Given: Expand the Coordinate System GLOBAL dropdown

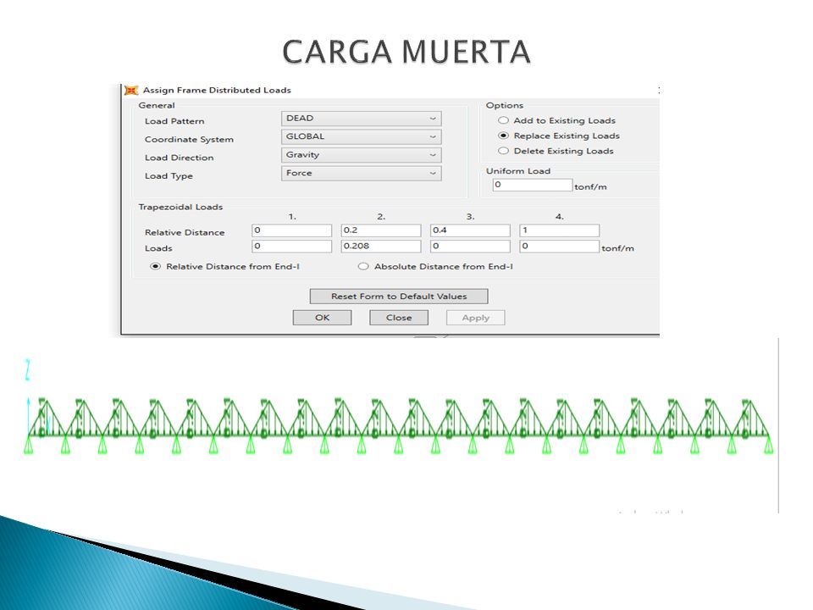Looking at the screenshot, I should tap(362, 137).
